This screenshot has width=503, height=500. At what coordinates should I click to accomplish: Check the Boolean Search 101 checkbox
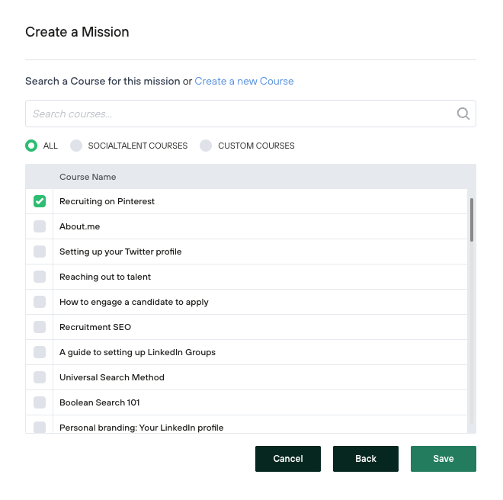coord(40,402)
